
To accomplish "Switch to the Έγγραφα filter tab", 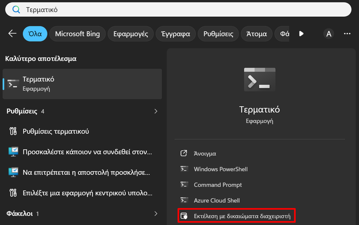I will (177, 34).
